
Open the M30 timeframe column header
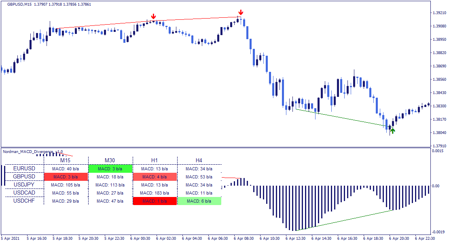[110, 161]
